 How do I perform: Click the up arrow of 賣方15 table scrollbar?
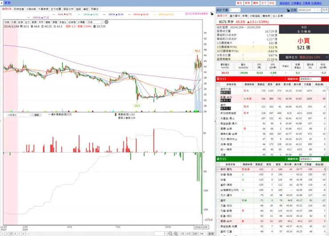pyautogui.click(x=327, y=168)
